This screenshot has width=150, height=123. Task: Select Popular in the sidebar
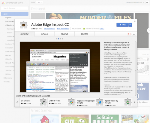point(8,18)
